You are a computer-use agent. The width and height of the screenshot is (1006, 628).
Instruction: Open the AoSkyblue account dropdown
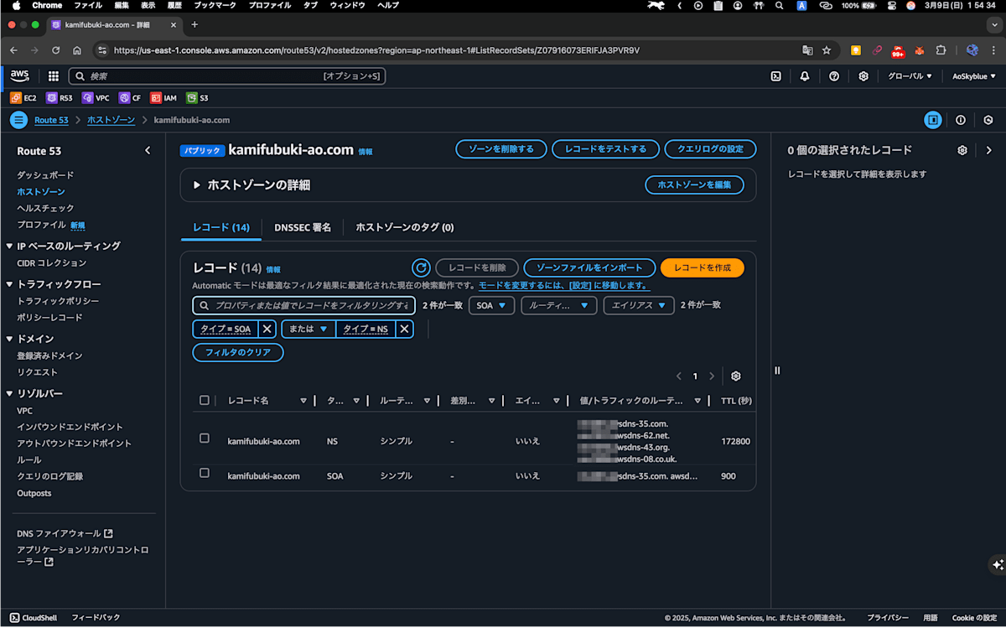pos(972,75)
